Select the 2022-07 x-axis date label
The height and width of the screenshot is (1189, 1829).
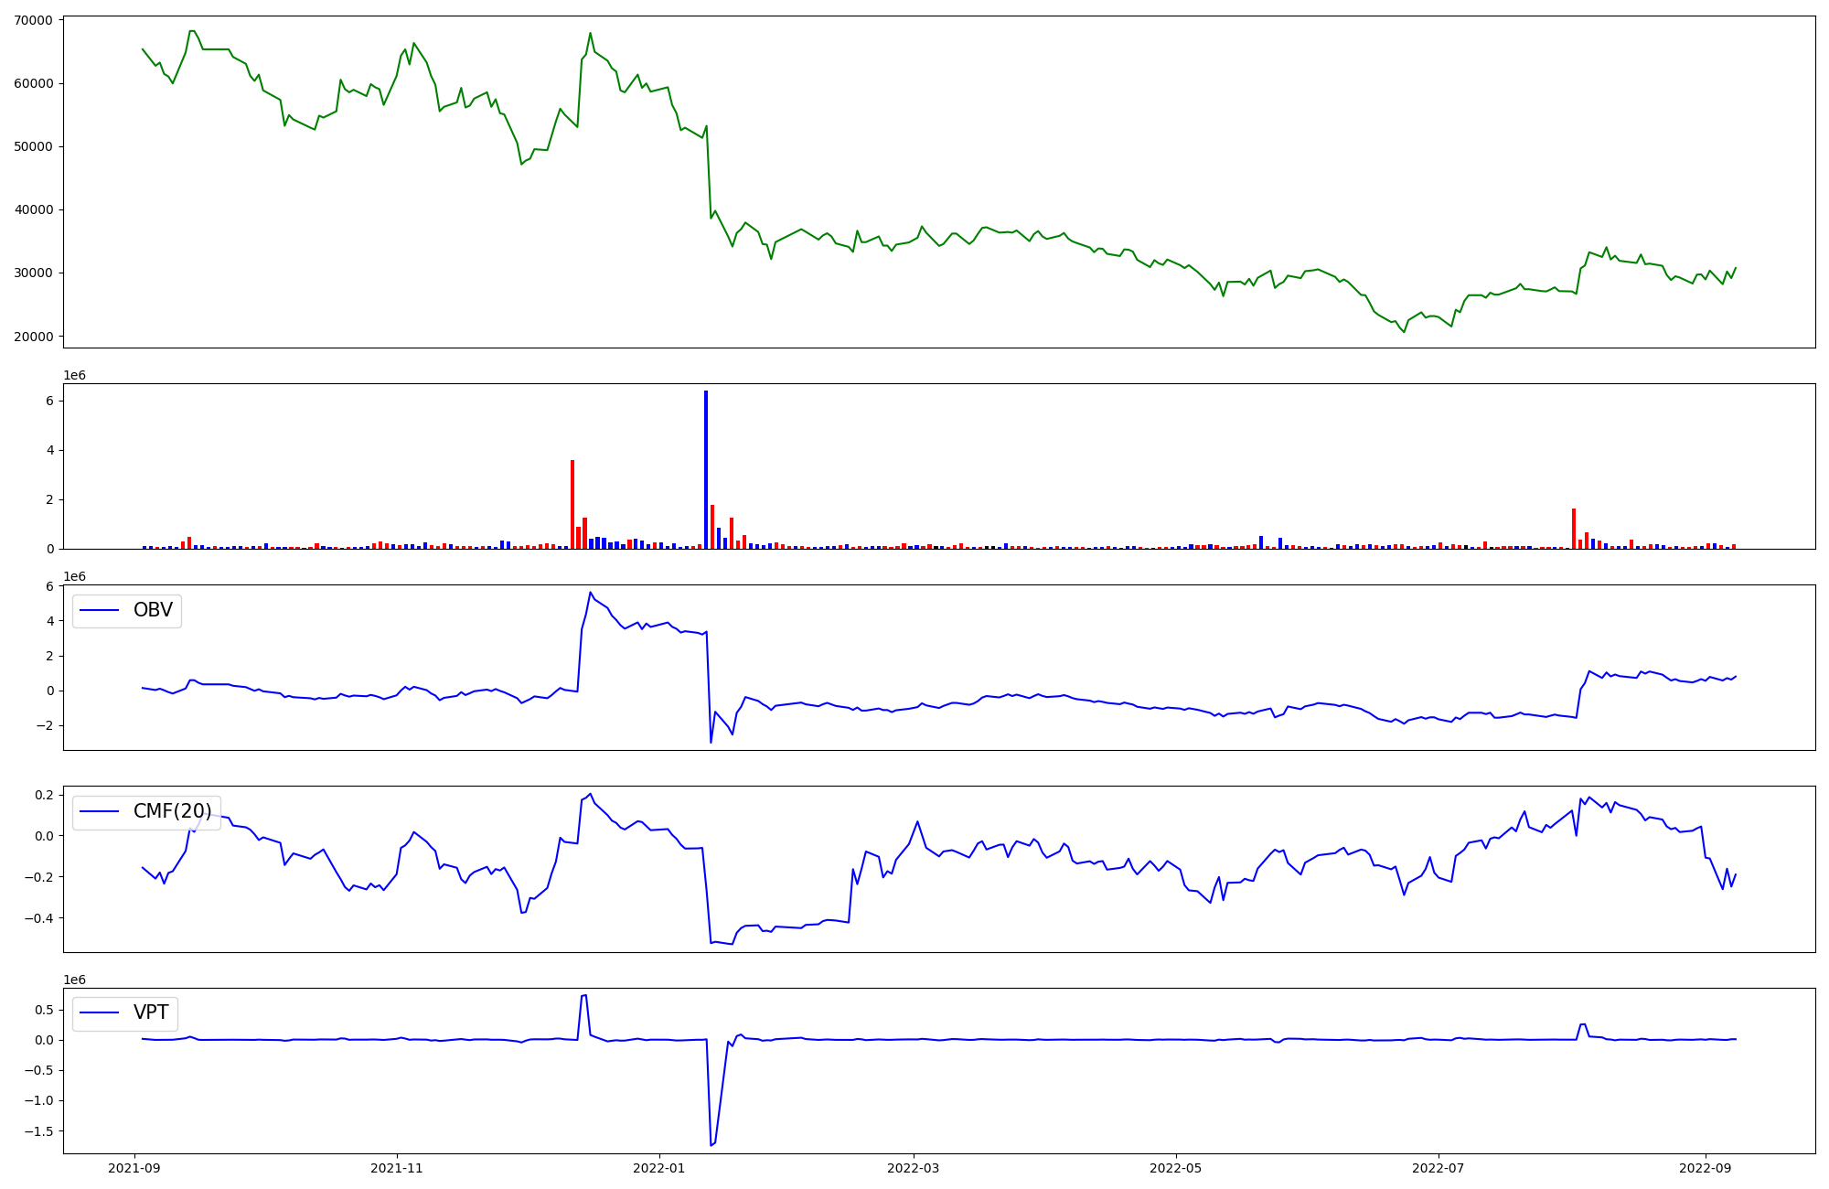[1439, 1168]
